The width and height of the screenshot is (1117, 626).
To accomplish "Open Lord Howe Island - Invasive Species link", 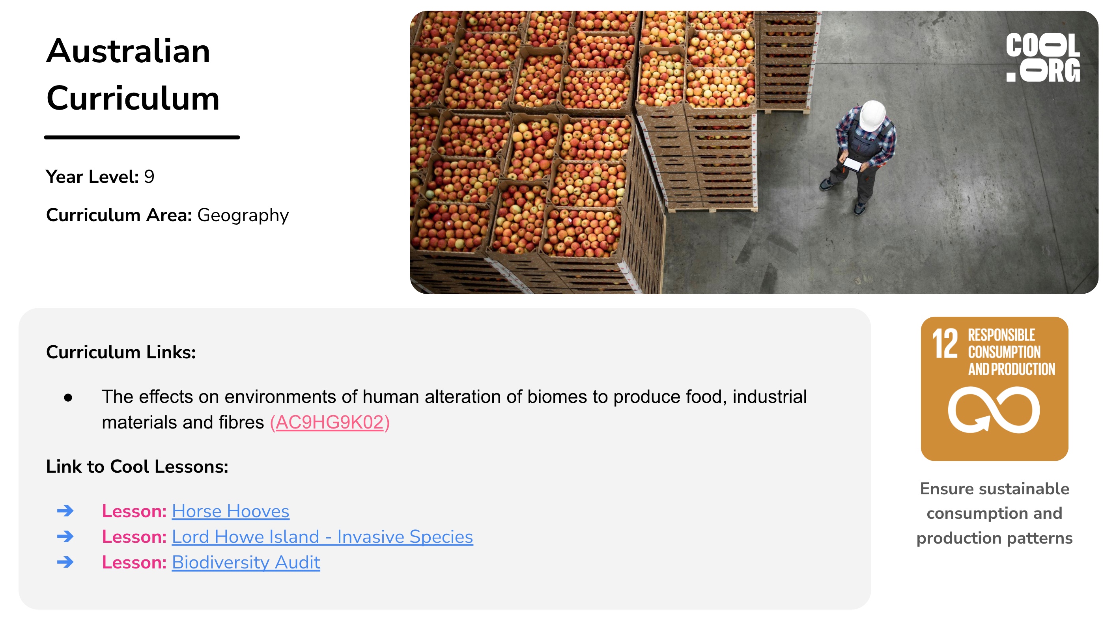I will click(322, 537).
